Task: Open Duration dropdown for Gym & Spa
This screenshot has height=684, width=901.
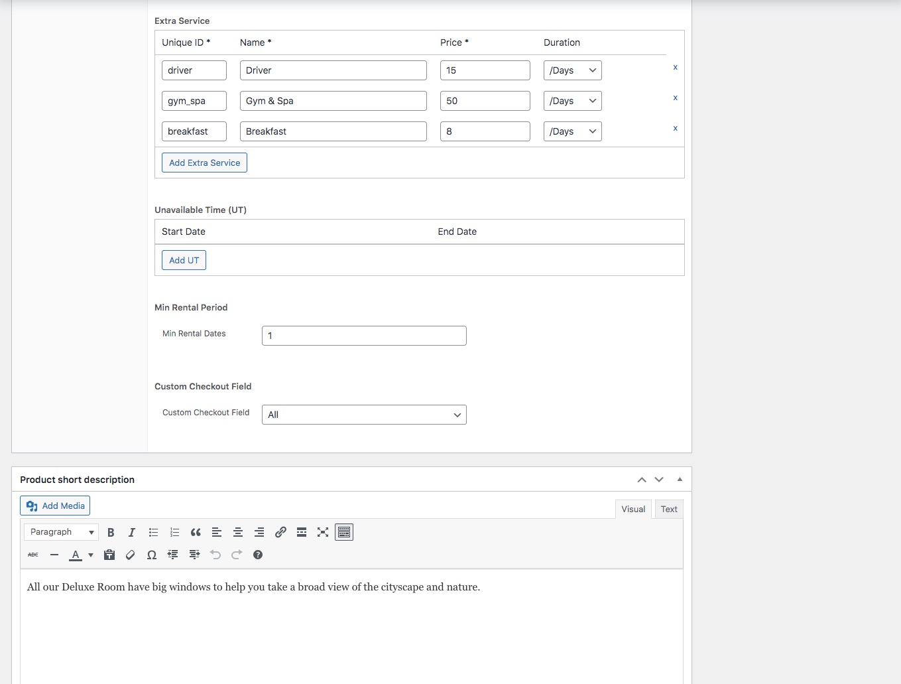Action: pos(573,101)
